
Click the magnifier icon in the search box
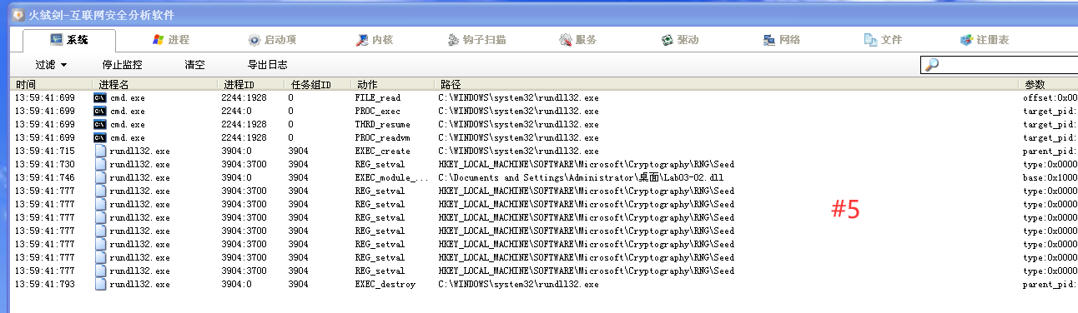(932, 65)
